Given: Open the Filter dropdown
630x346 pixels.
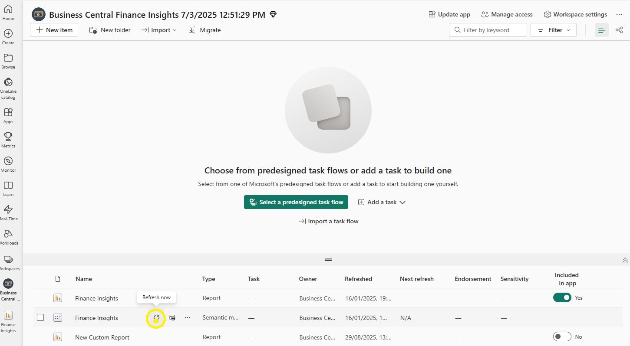Looking at the screenshot, I should pyautogui.click(x=554, y=30).
